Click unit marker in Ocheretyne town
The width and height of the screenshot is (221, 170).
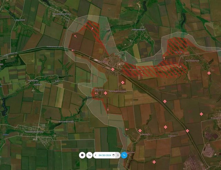coord(113,69)
